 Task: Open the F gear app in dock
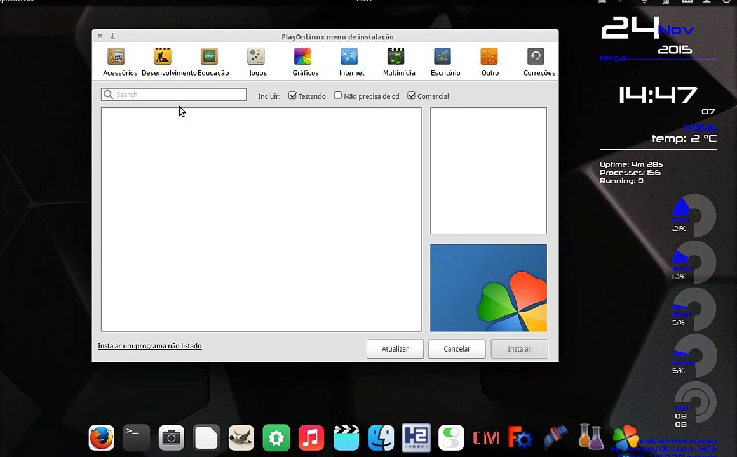pyautogui.click(x=520, y=438)
